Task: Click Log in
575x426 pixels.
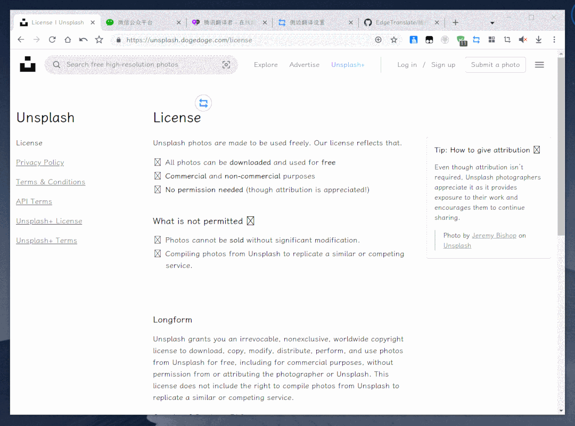Action: click(x=407, y=65)
